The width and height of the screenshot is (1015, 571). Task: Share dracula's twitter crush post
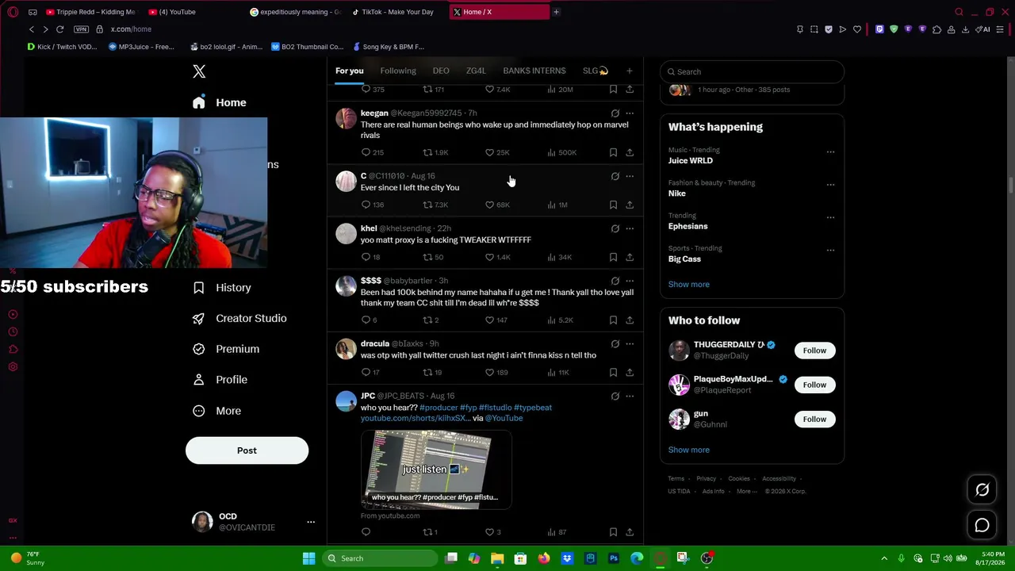630,372
